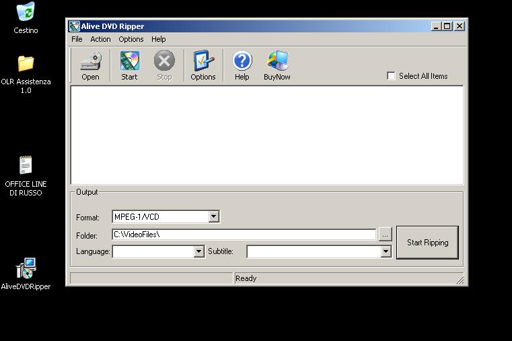Expand the Format dropdown showing MPEG-1/VCD
This screenshot has height=341, width=512.
[x=213, y=217]
